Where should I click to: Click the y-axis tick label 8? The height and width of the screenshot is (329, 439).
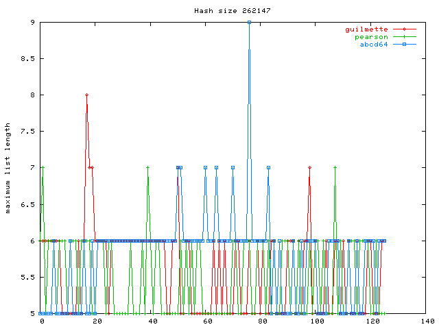pos(33,95)
